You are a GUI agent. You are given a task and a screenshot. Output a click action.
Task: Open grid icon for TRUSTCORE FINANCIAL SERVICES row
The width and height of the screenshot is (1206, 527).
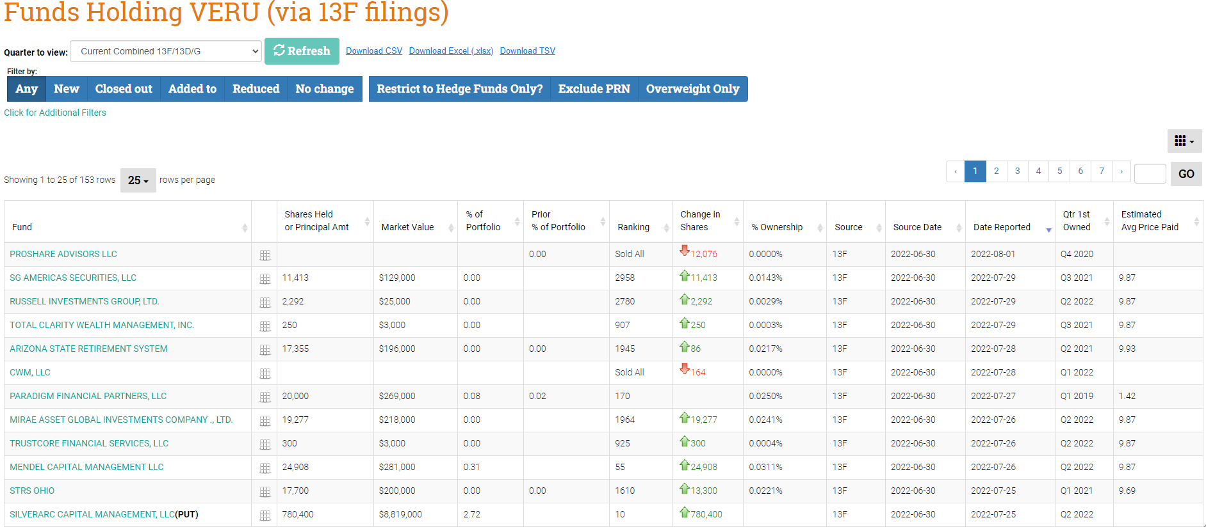(x=265, y=444)
